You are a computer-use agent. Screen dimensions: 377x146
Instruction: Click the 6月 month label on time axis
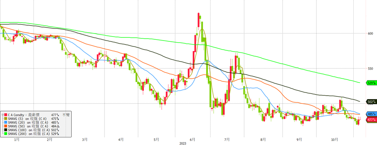coord(192,139)
